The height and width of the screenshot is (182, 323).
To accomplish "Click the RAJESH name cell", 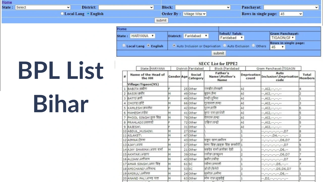I will [x=147, y=127].
